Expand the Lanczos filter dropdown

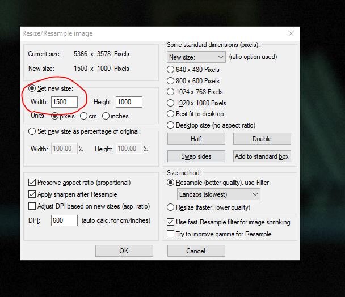pyautogui.click(x=218, y=194)
